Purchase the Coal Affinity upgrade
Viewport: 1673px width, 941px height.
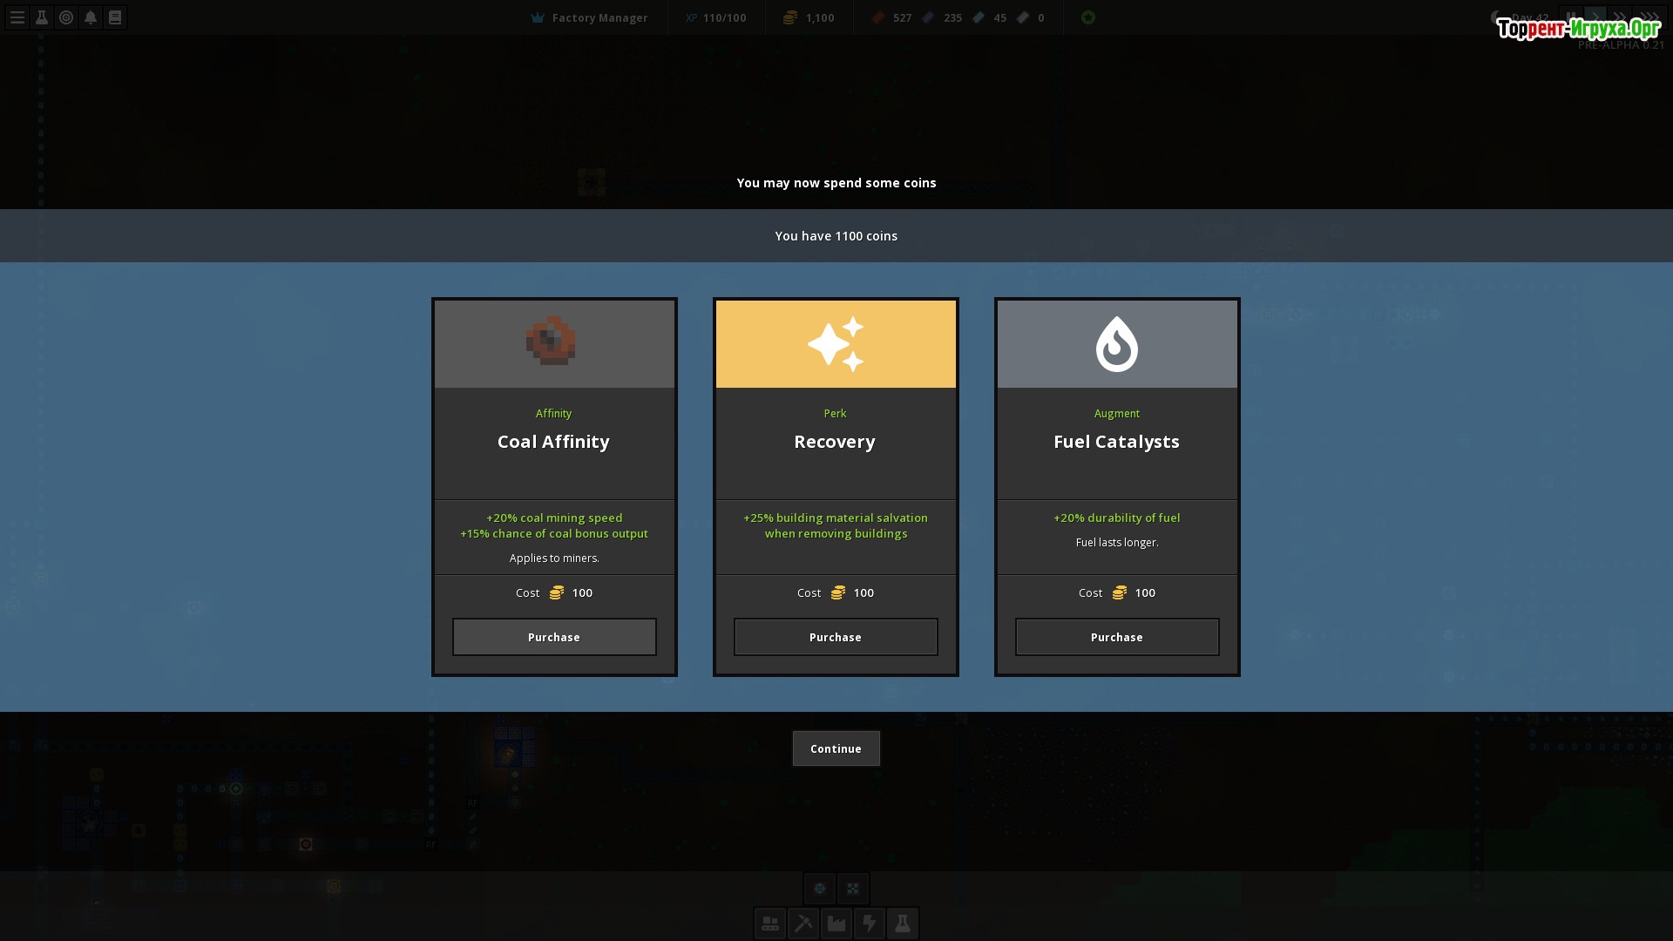click(554, 637)
